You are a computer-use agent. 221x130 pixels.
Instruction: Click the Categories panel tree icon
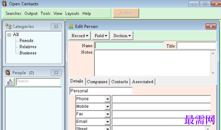click(8, 26)
